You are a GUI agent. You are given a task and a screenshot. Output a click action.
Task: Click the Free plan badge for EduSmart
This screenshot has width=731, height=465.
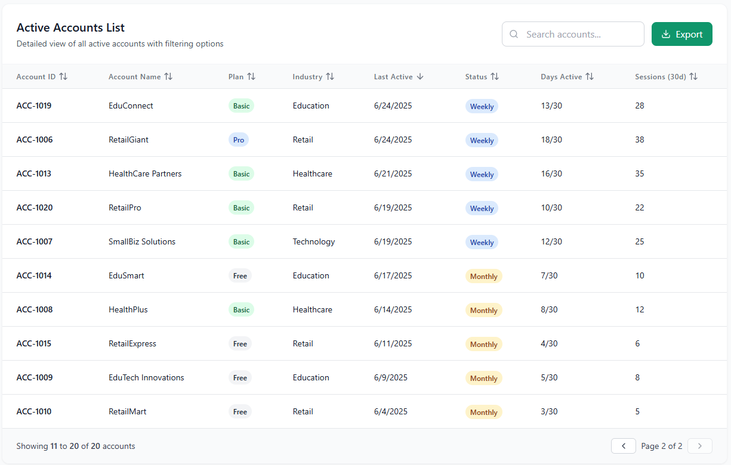coord(240,275)
